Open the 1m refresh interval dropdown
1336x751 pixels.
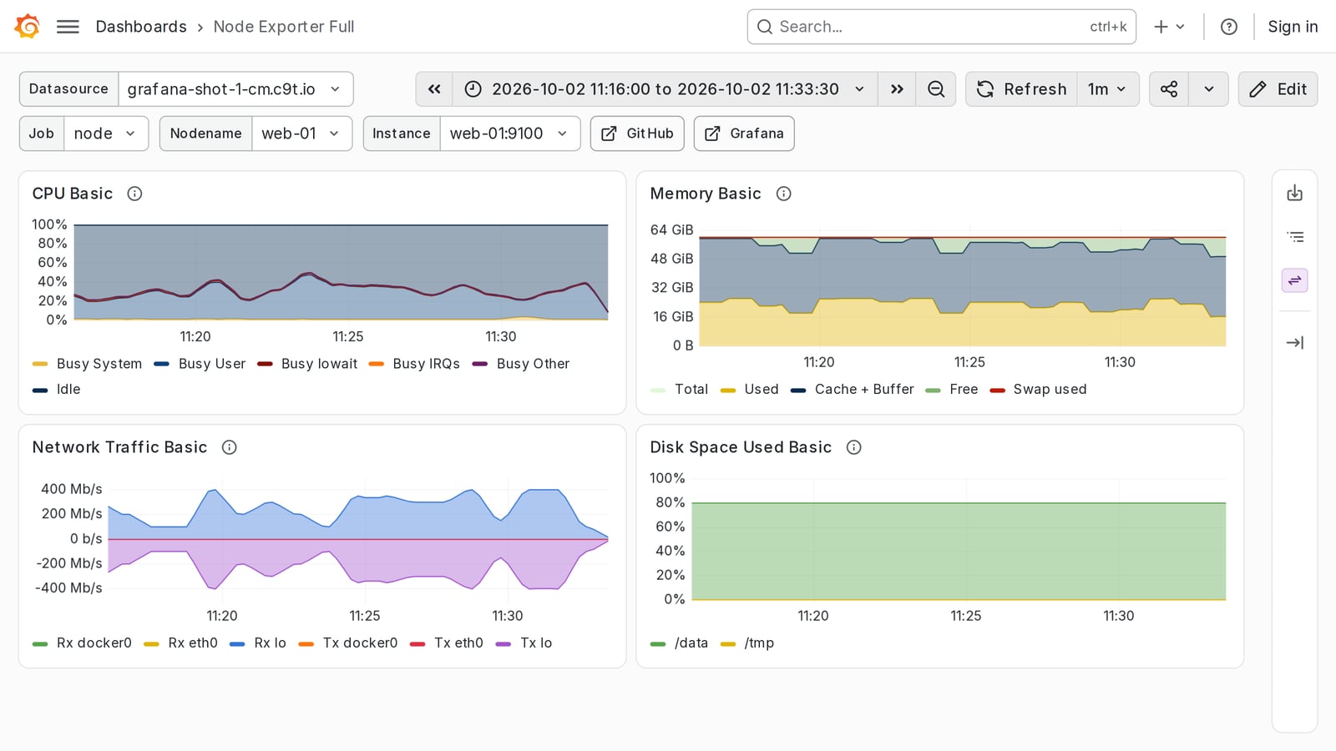1107,89
